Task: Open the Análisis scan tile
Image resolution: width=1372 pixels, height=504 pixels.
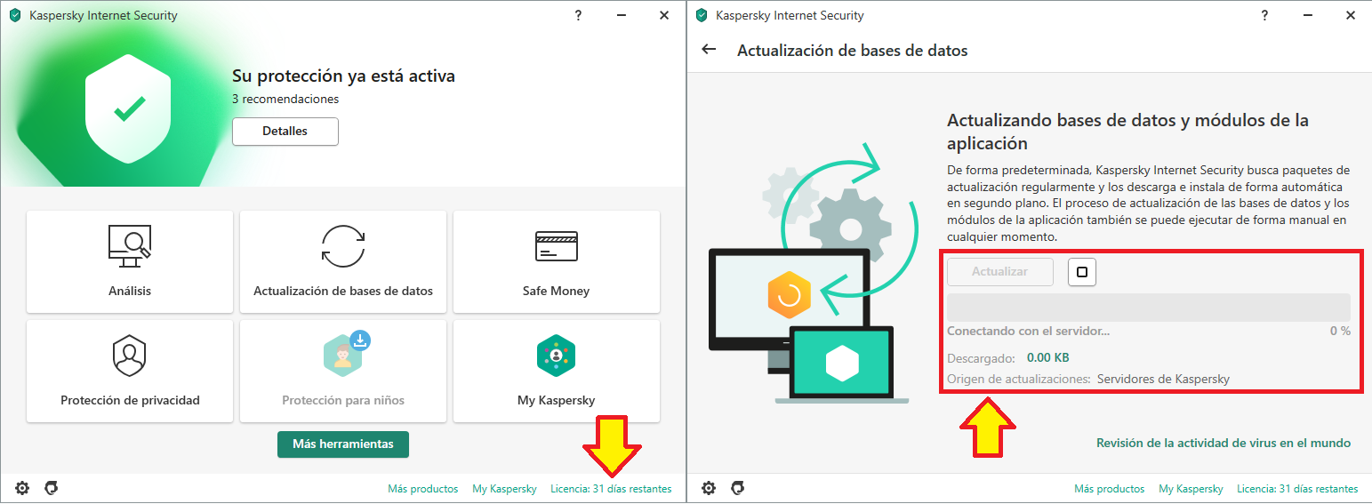Action: (130, 262)
